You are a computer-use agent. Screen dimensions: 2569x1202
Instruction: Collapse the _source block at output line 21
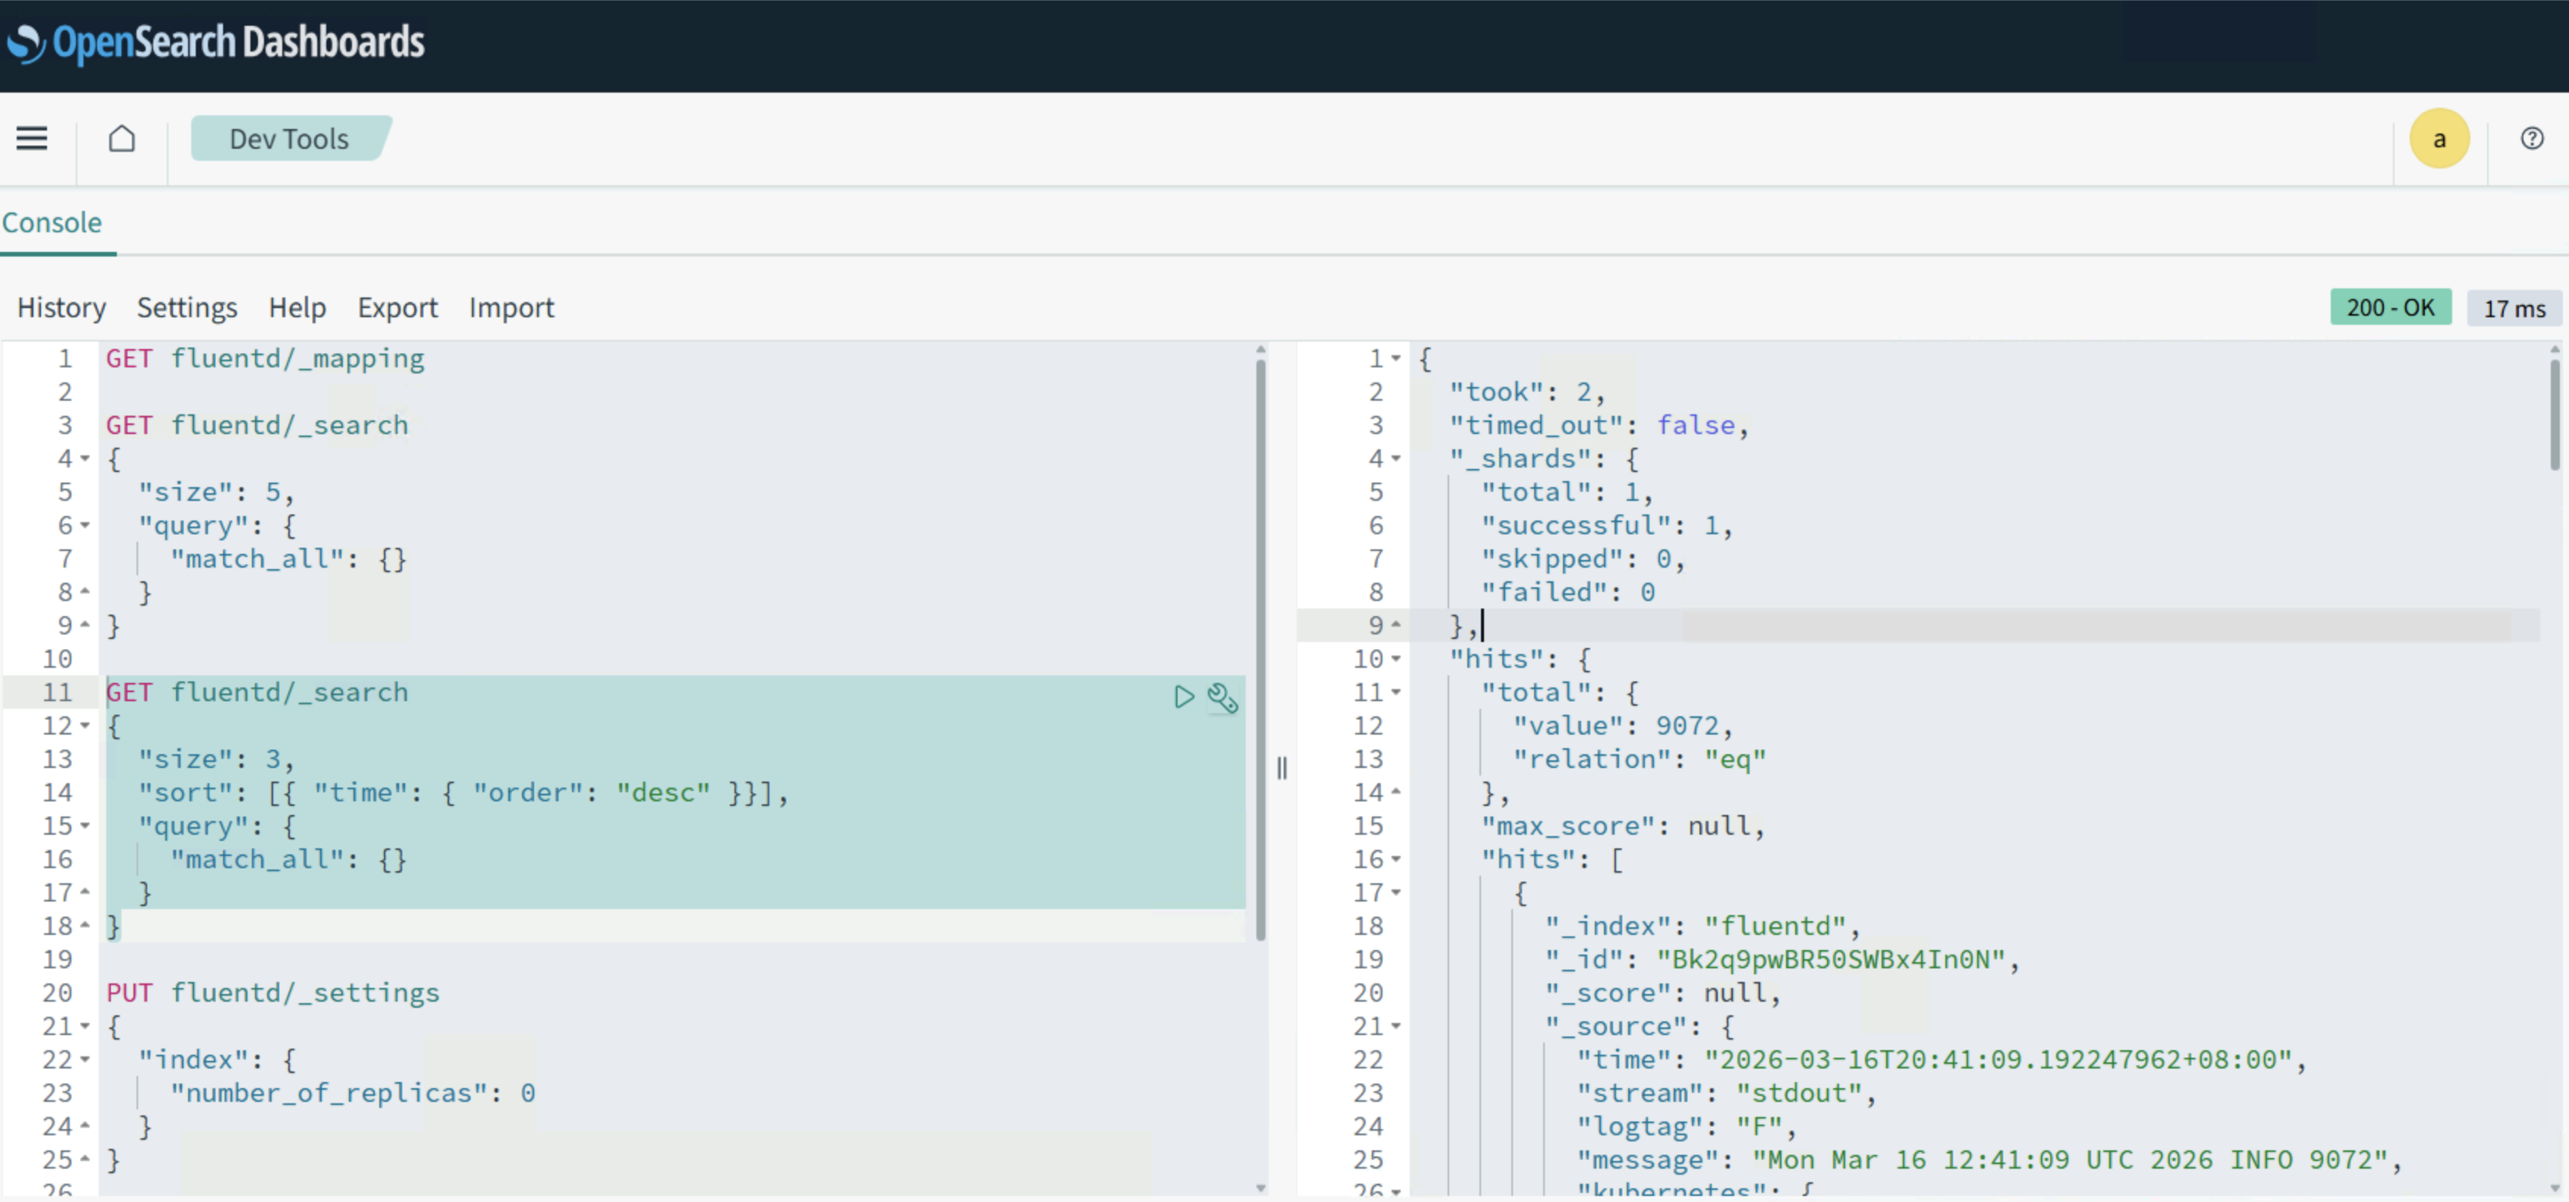[x=1396, y=1027]
